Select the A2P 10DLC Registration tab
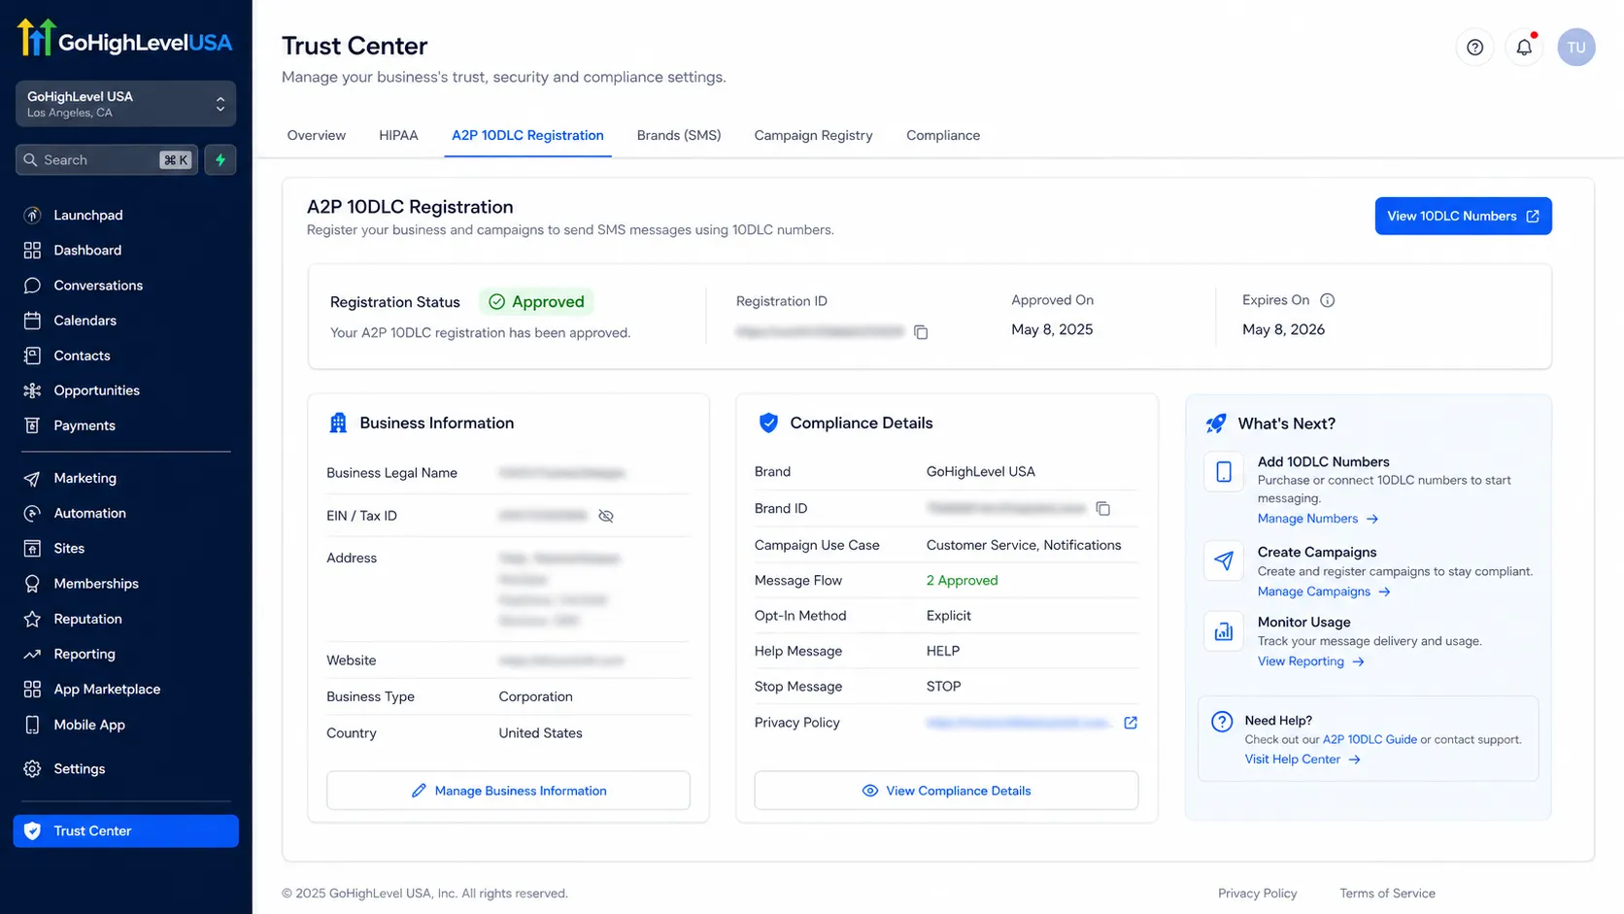This screenshot has width=1624, height=914. 527,135
